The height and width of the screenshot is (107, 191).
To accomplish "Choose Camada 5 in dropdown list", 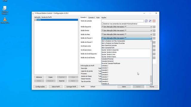I will click(126, 73).
